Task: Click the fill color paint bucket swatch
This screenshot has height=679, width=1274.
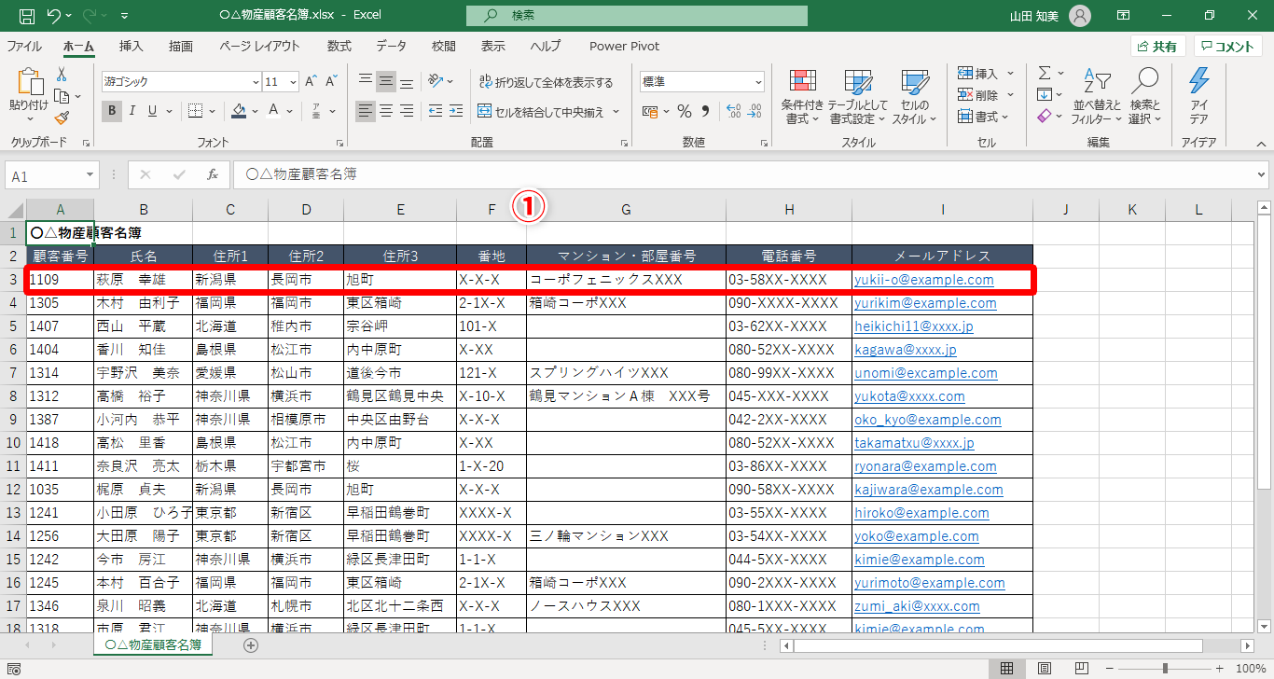Action: (x=239, y=111)
